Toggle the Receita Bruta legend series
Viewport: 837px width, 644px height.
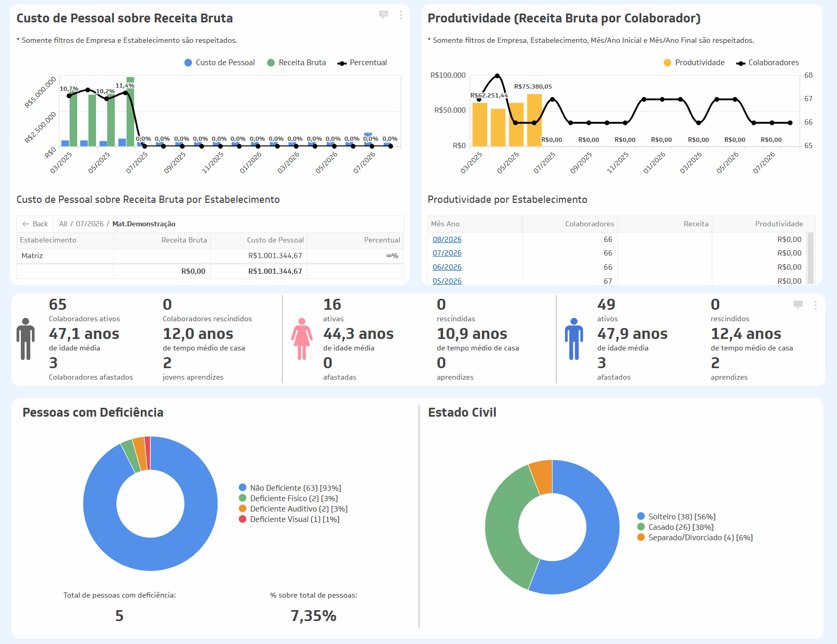tap(296, 63)
